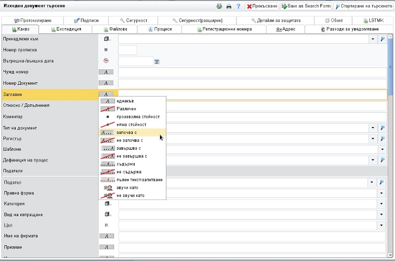
Task: Expand the Регистър dropdown arrow
Action: (373, 138)
